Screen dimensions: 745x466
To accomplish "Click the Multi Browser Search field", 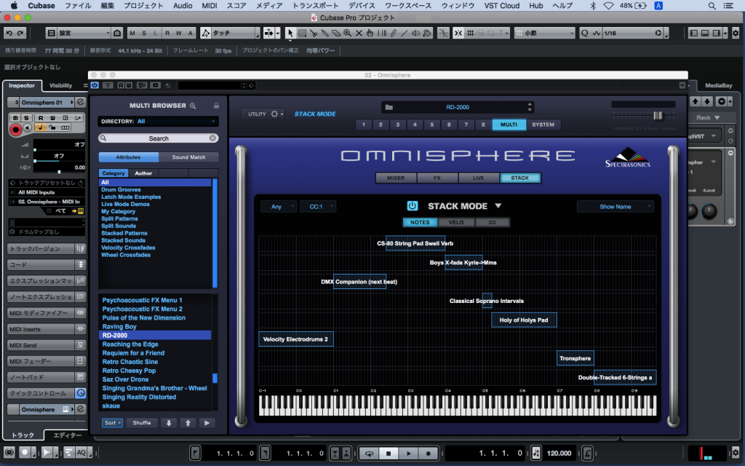I will point(158,138).
